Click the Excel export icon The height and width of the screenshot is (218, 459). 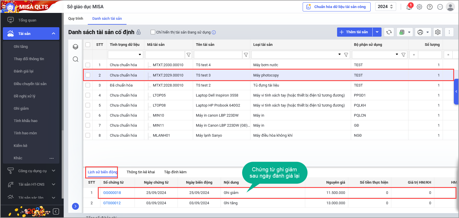point(402,32)
